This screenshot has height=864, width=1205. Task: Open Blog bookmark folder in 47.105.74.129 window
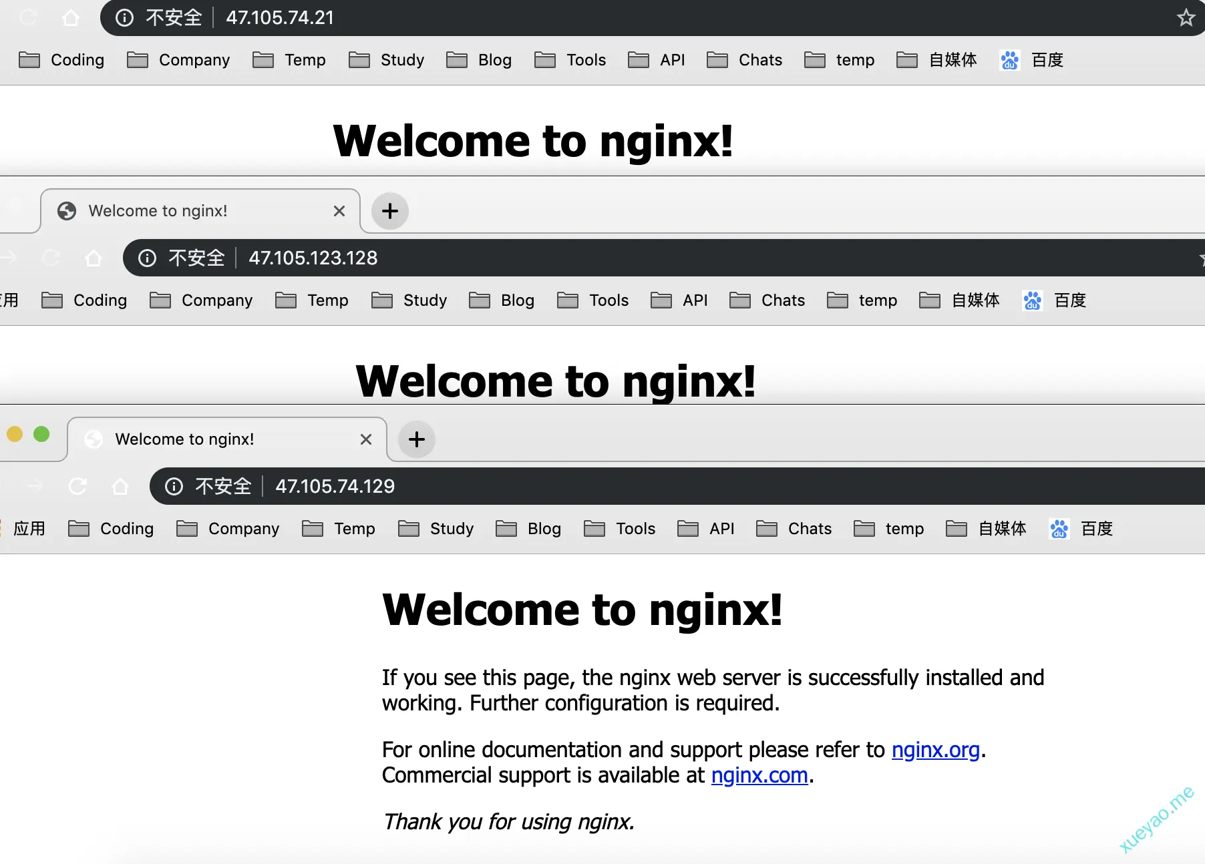coord(528,529)
